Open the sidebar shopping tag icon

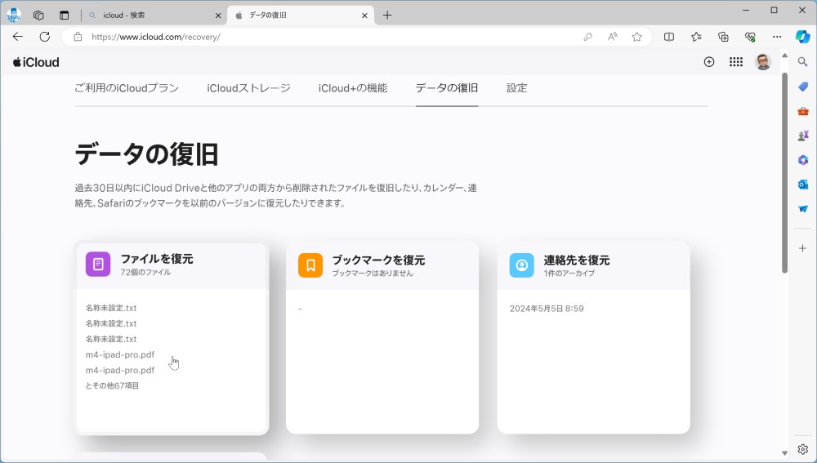tap(803, 87)
